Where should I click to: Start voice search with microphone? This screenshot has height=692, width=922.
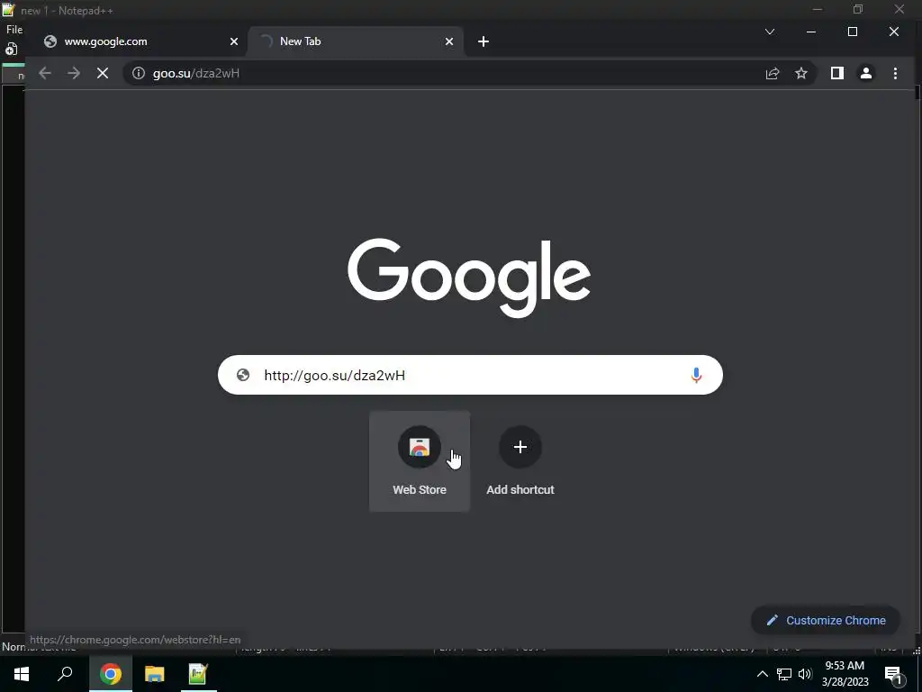696,375
